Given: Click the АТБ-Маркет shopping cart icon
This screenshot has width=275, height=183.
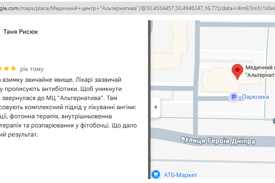Looking at the screenshot, I should click(x=156, y=175).
